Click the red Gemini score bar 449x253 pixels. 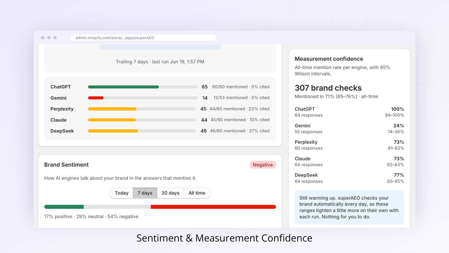(96, 98)
